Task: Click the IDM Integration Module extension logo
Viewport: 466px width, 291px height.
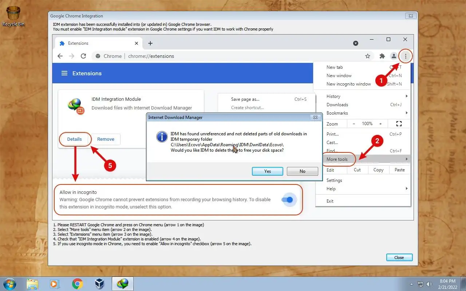Action: point(76,106)
